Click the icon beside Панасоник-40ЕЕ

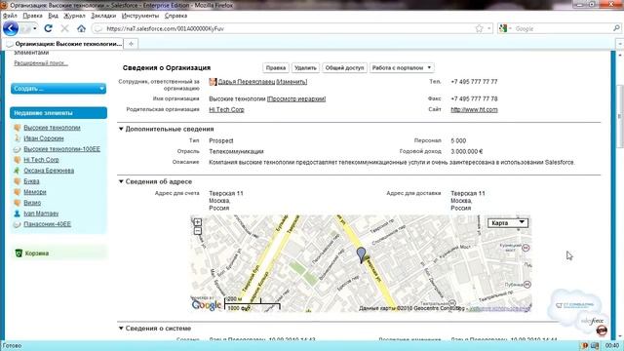17,224
